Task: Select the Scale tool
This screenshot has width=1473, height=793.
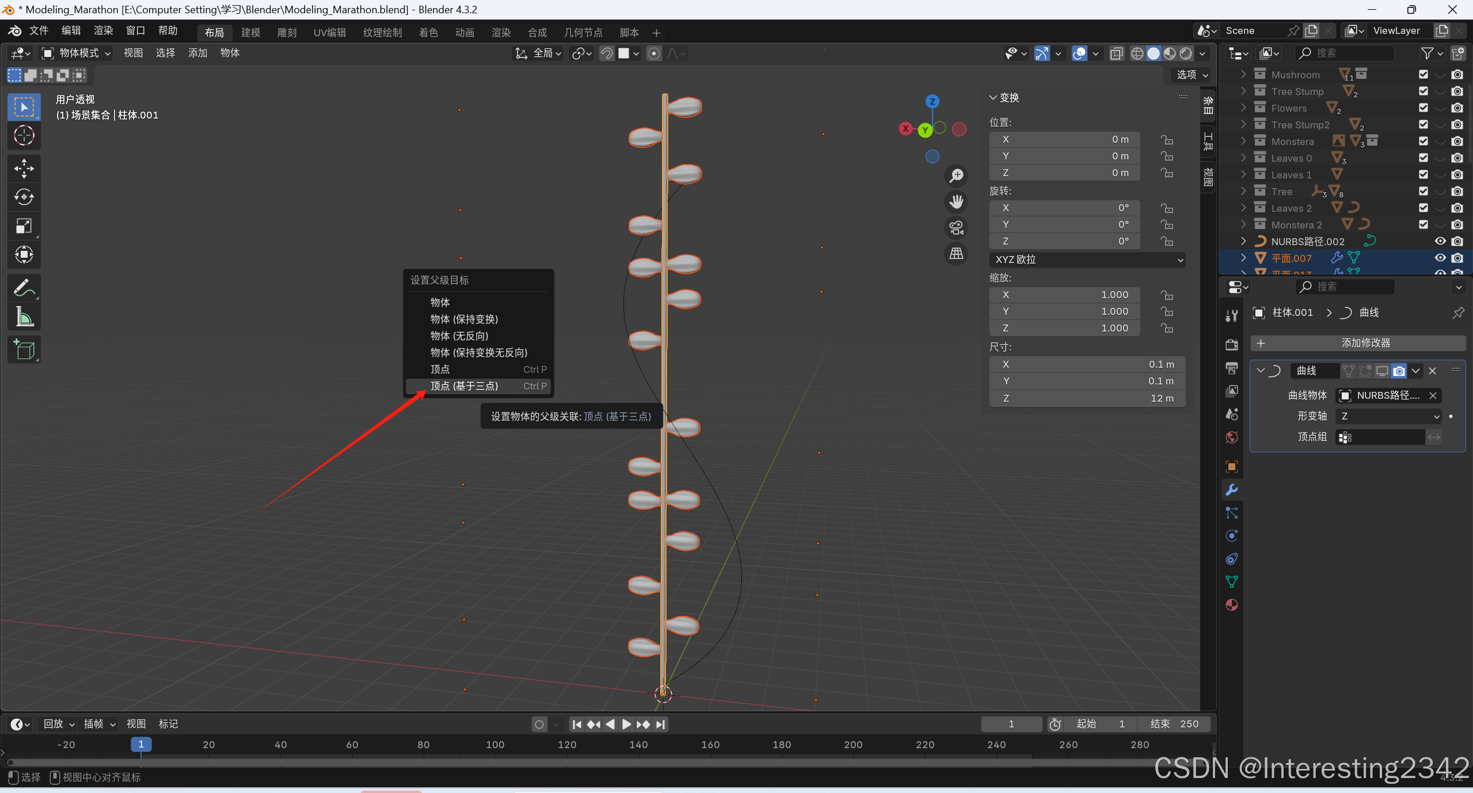Action: click(24, 226)
